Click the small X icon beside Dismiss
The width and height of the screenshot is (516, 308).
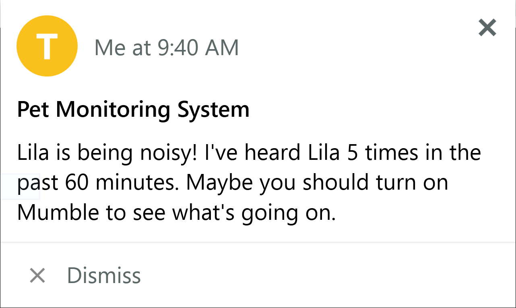coord(37,276)
